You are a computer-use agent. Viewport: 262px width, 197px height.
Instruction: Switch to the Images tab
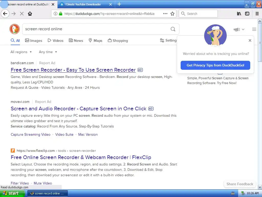(34, 41)
